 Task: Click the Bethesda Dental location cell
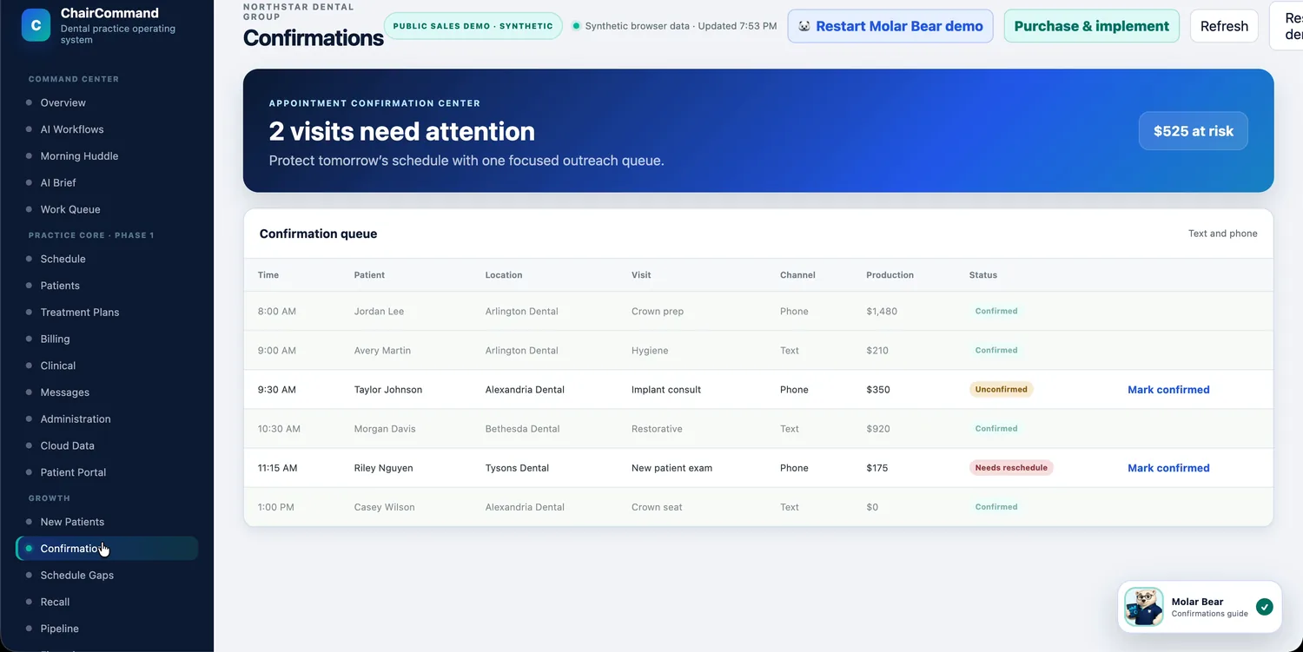(522, 429)
